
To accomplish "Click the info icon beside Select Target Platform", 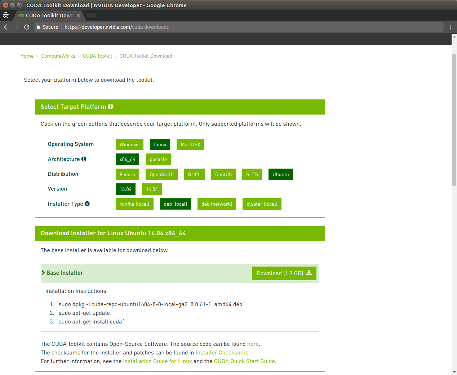I will point(111,107).
